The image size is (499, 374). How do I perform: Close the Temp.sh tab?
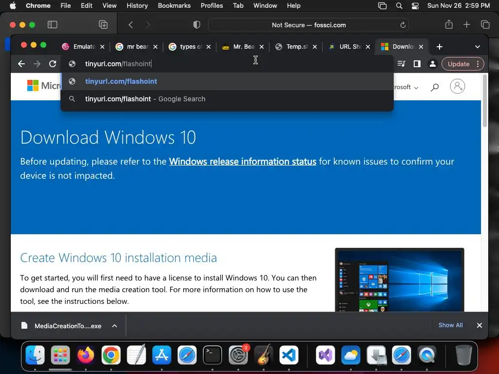(x=315, y=47)
